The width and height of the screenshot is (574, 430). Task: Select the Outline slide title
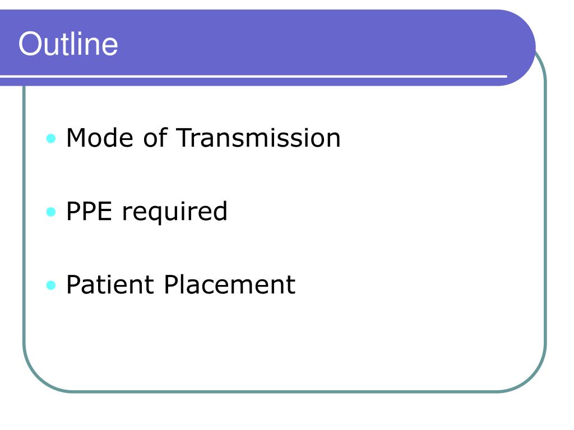(x=68, y=44)
